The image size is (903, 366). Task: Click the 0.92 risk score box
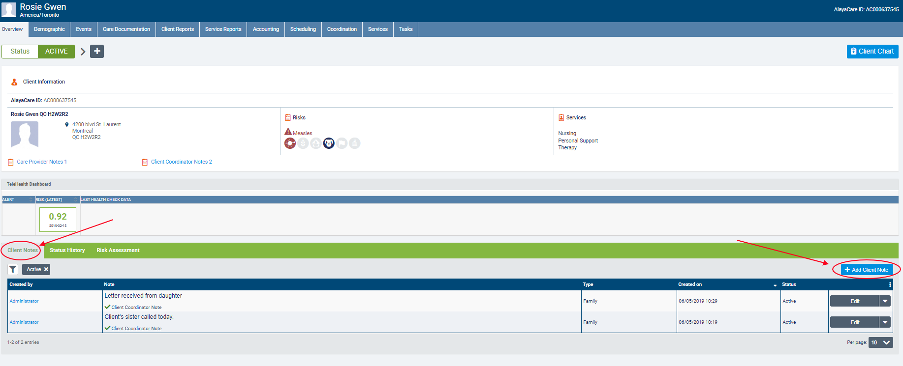(58, 219)
